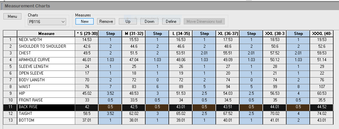Move the measure Down
The height and width of the screenshot is (129, 339).
point(149,21)
